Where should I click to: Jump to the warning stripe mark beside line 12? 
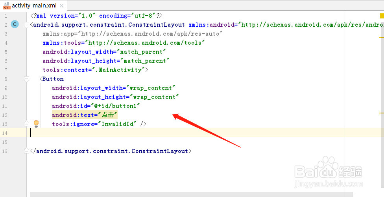[381, 113]
